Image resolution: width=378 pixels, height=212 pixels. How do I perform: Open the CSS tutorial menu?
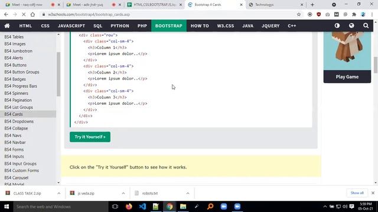pos(45,26)
